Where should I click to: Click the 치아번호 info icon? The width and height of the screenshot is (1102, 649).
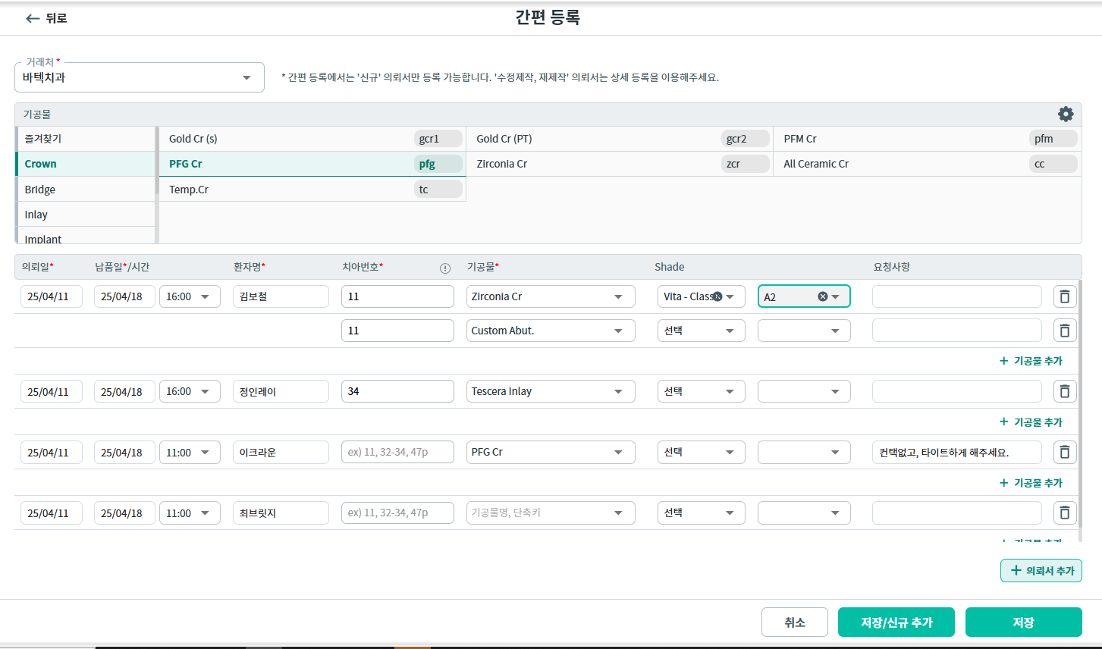coord(445,268)
